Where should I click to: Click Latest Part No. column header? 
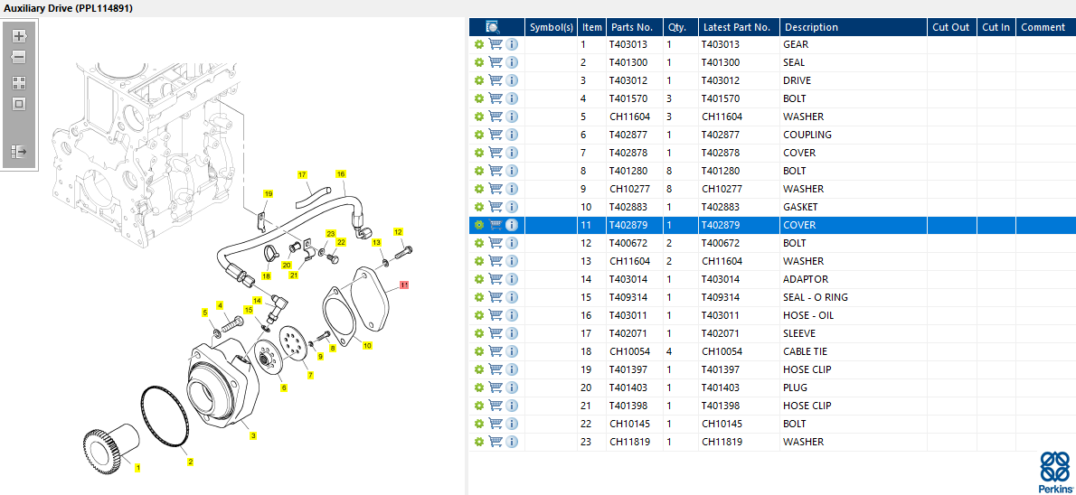[x=739, y=27]
